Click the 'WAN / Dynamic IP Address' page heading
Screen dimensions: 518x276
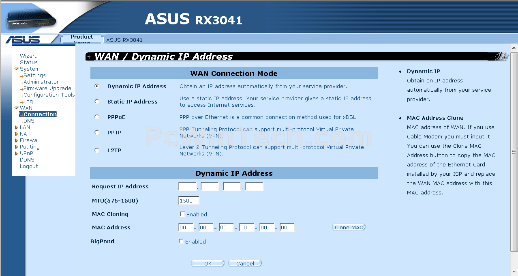coord(164,57)
